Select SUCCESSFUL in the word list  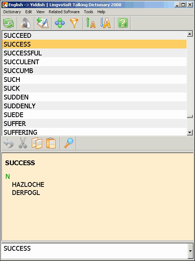click(94, 53)
